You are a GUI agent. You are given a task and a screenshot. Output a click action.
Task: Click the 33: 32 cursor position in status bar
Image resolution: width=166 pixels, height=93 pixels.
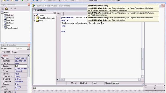(x=74, y=83)
